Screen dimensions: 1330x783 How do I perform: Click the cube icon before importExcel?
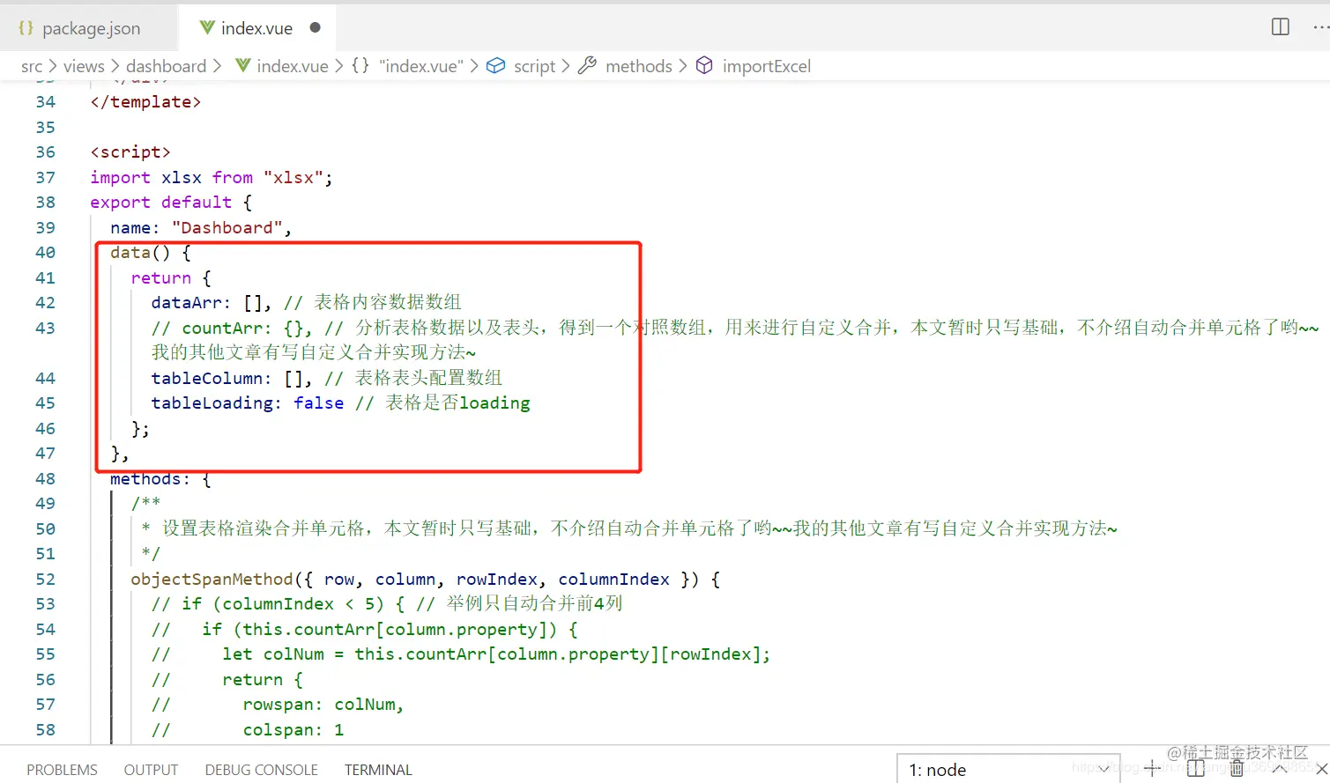point(704,65)
